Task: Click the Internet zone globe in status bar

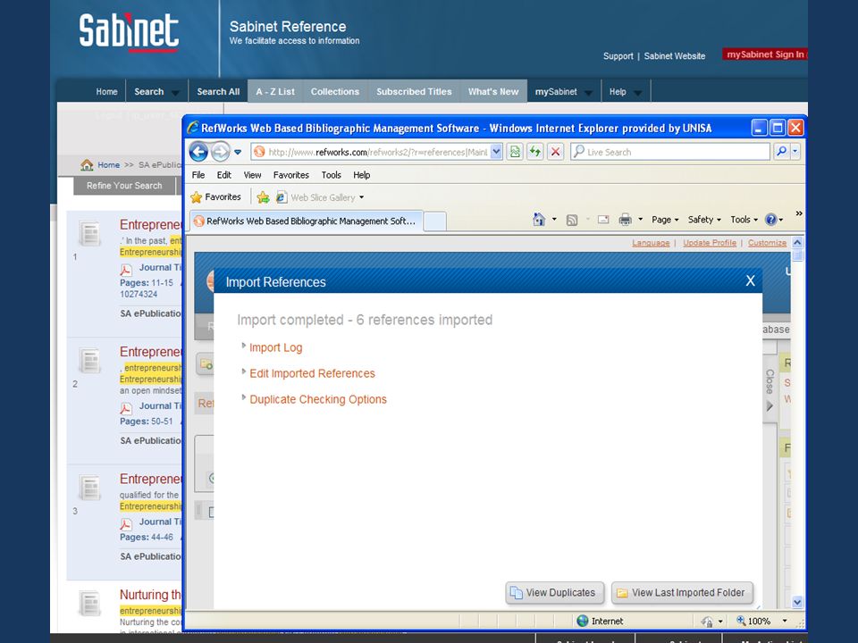Action: pos(583,622)
